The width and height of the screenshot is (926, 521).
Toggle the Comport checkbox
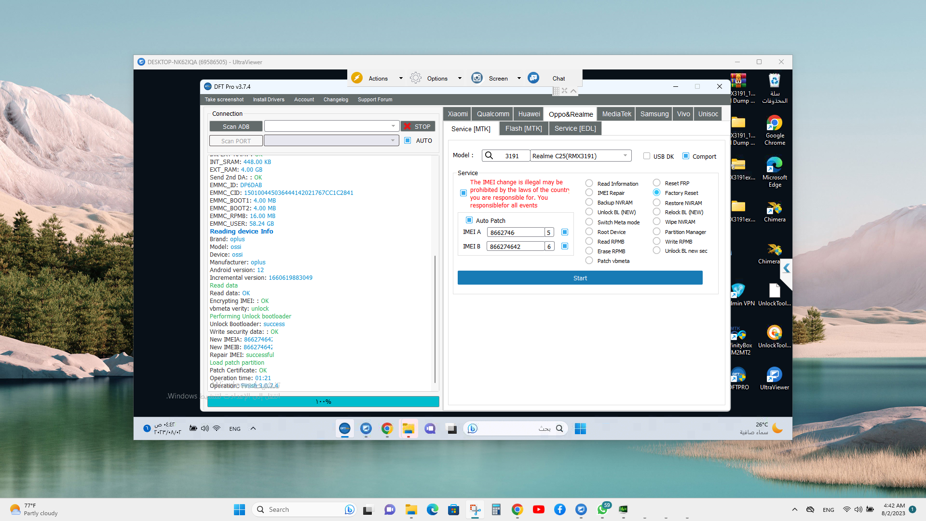pyautogui.click(x=686, y=156)
